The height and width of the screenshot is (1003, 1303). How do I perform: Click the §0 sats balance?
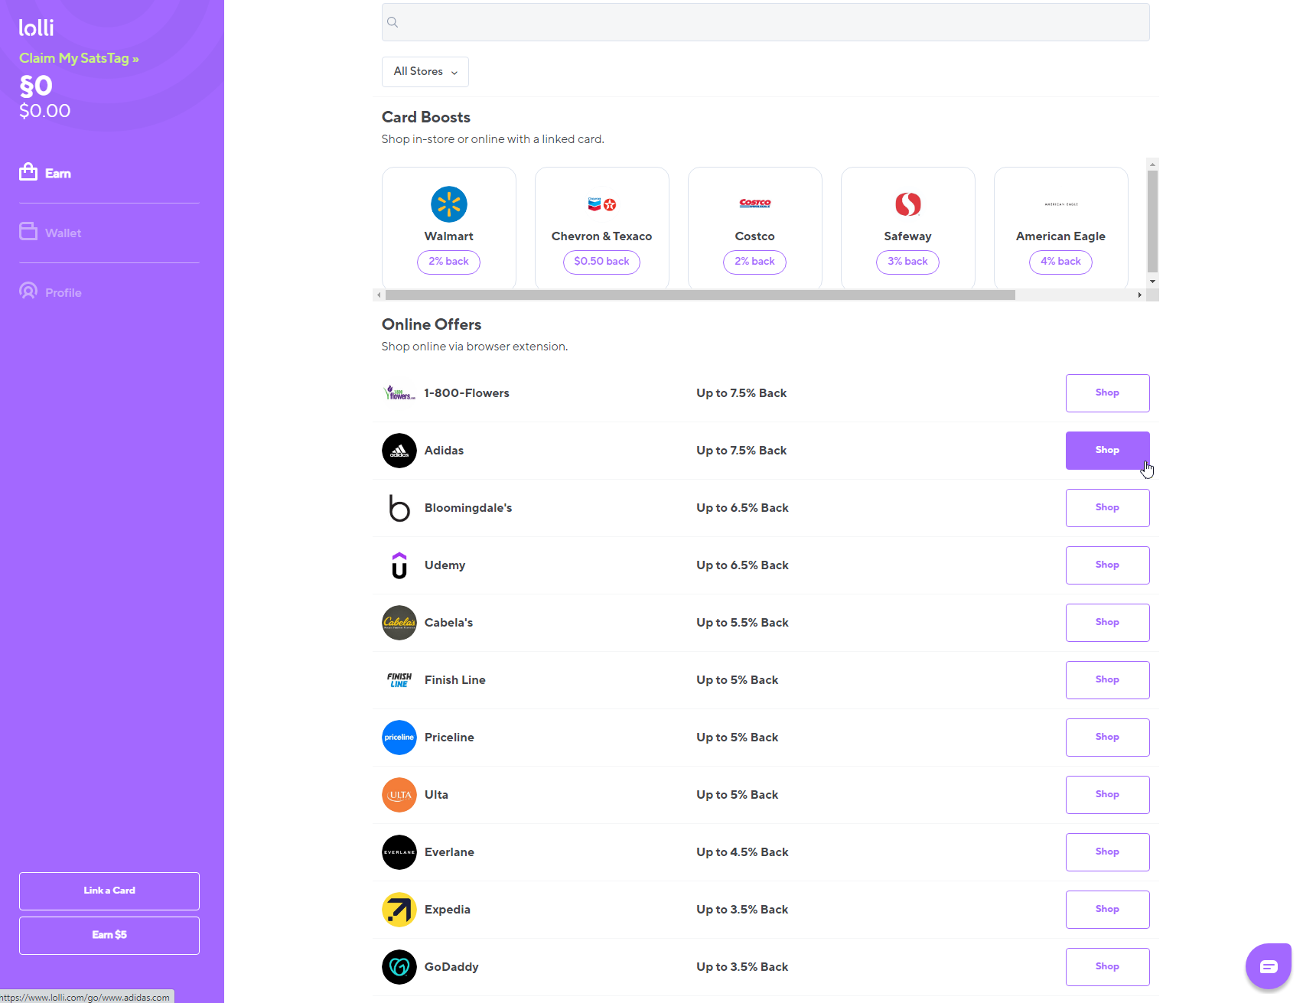(x=36, y=86)
